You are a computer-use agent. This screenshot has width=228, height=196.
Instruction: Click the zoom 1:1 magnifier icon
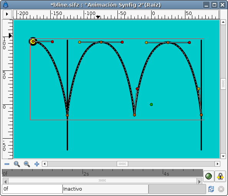click(x=17, y=164)
